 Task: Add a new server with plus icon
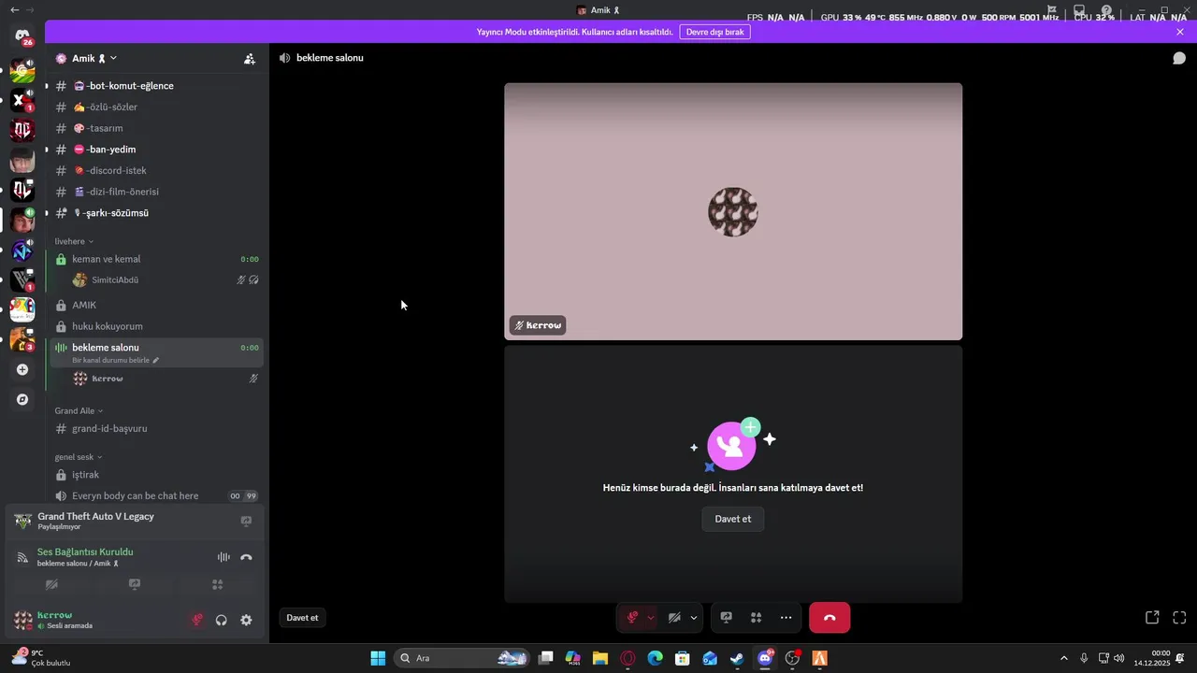click(22, 369)
